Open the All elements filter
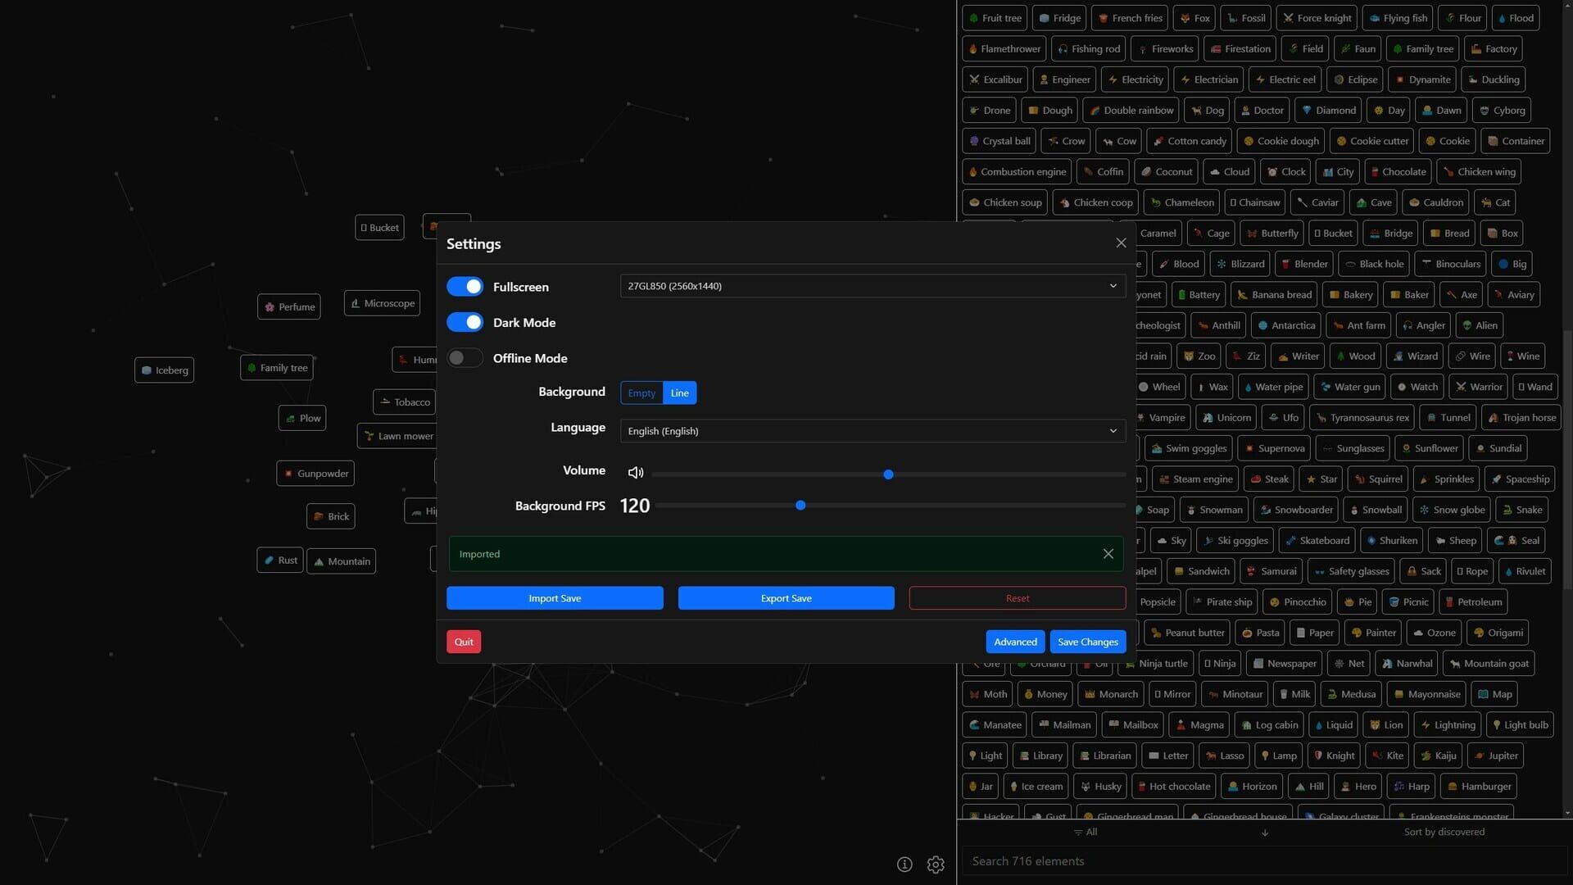 (x=1086, y=832)
